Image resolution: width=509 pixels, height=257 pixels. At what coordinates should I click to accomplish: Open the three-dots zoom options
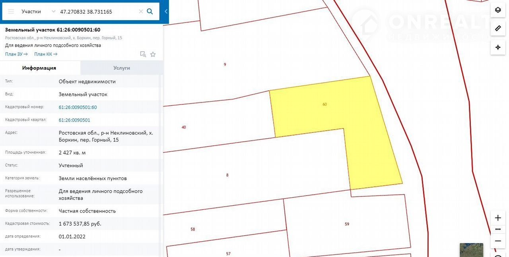pos(498,229)
